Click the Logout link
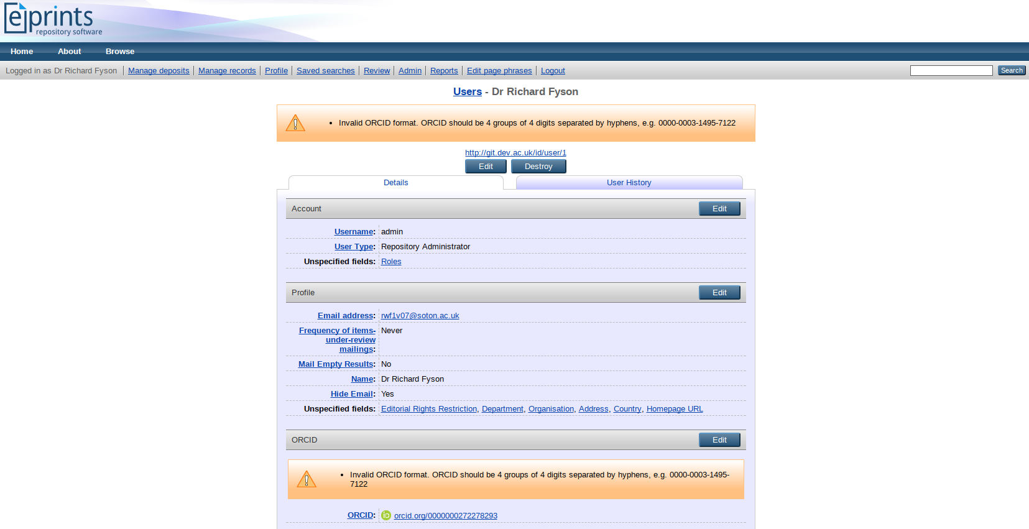The height and width of the screenshot is (529, 1029). 553,71
